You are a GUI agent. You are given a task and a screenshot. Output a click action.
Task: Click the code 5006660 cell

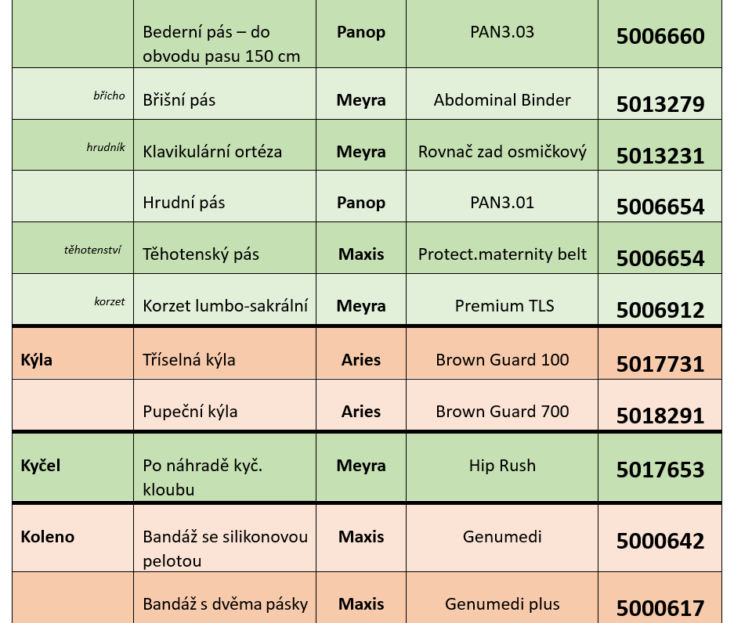tap(660, 34)
